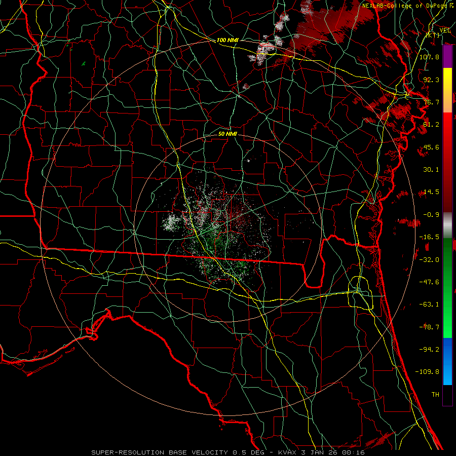Click the 30.1 legend value
Viewport: 456px width, 456px height.
pyautogui.click(x=431, y=170)
